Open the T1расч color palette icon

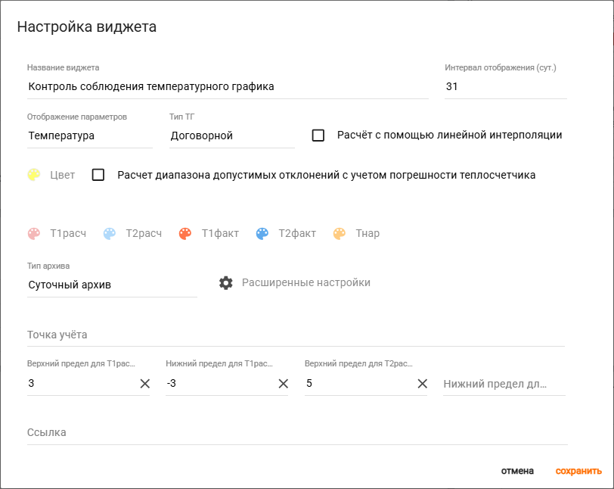[x=35, y=234]
